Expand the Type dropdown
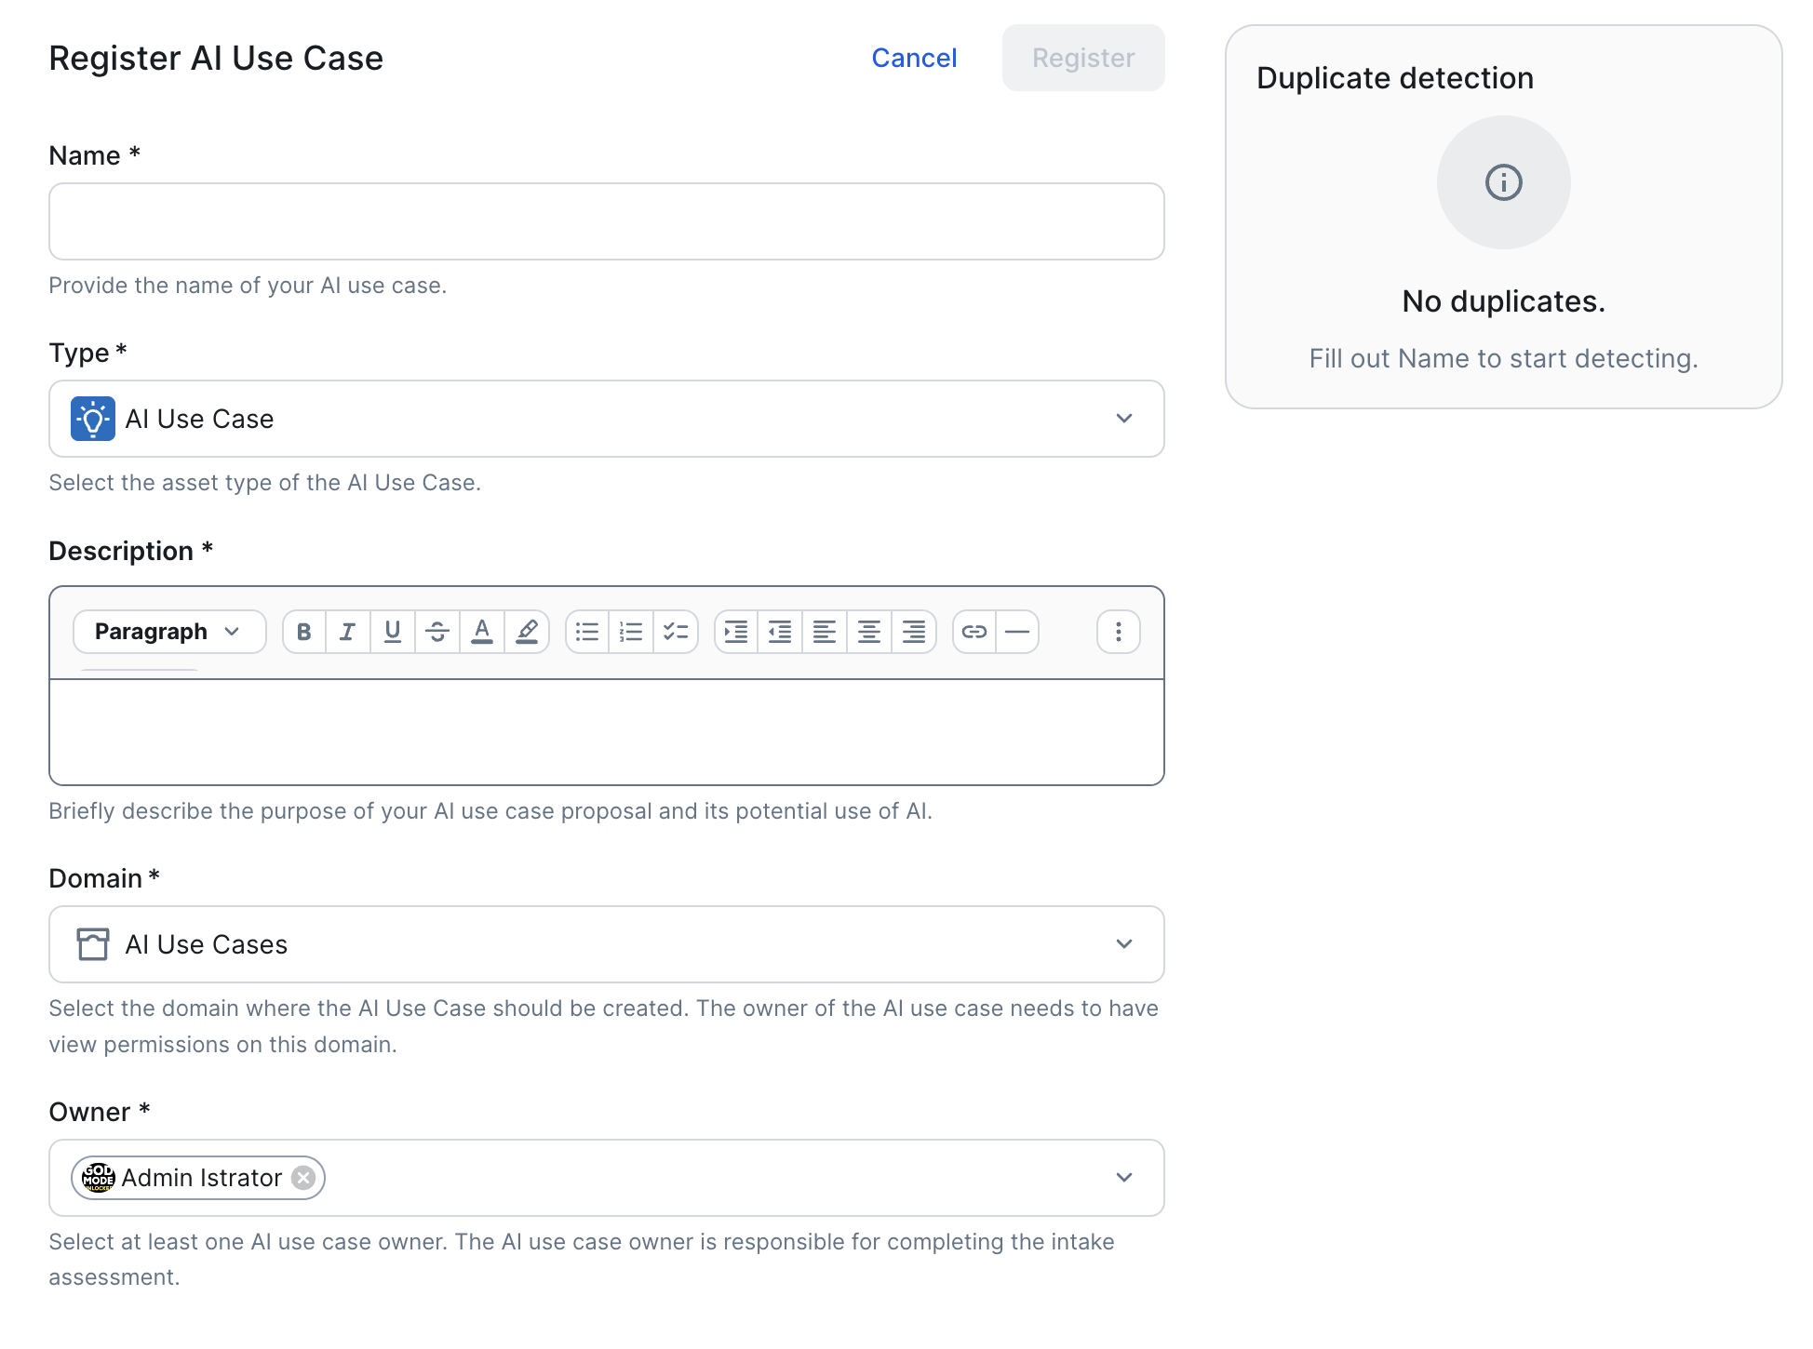Screen dimensions: 1813x1349 pos(1123,419)
